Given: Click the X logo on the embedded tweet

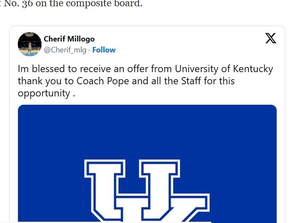Looking at the screenshot, I should tap(271, 38).
